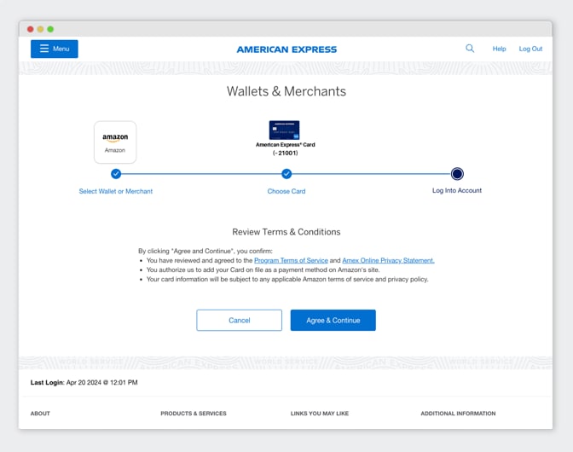Click the Review Terms & Conditions heading
The image size is (573, 452).
pyautogui.click(x=286, y=232)
